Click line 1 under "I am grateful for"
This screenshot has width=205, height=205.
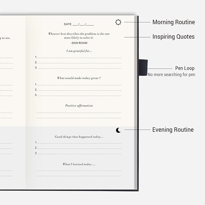[79, 57]
